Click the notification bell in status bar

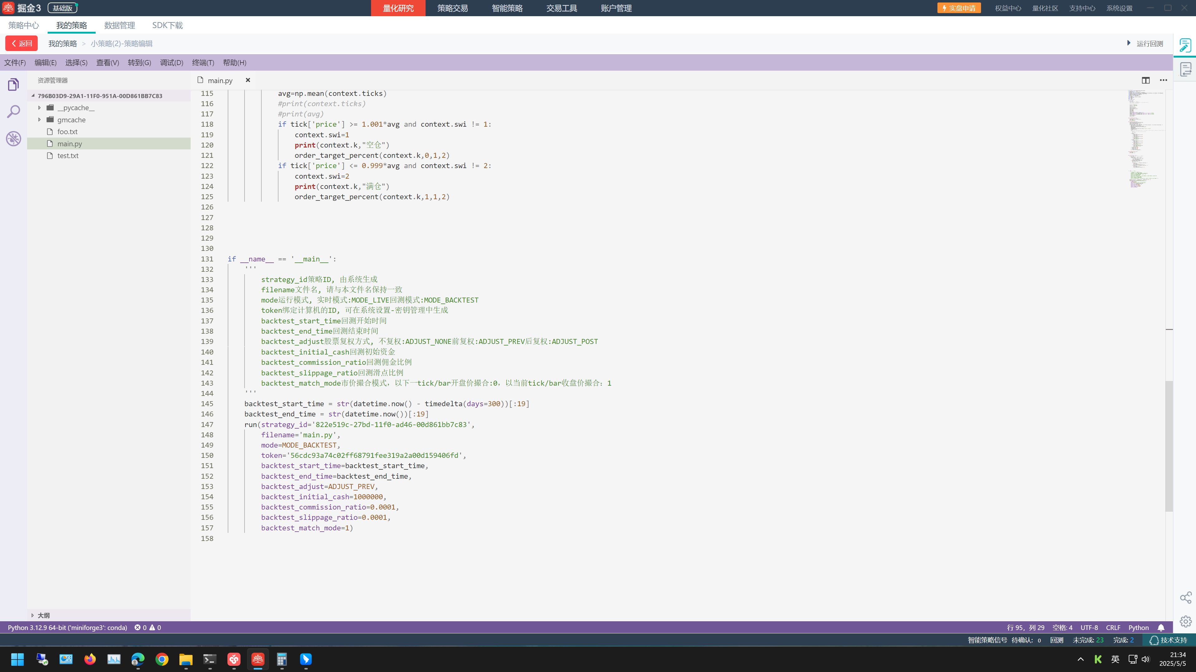(1161, 627)
